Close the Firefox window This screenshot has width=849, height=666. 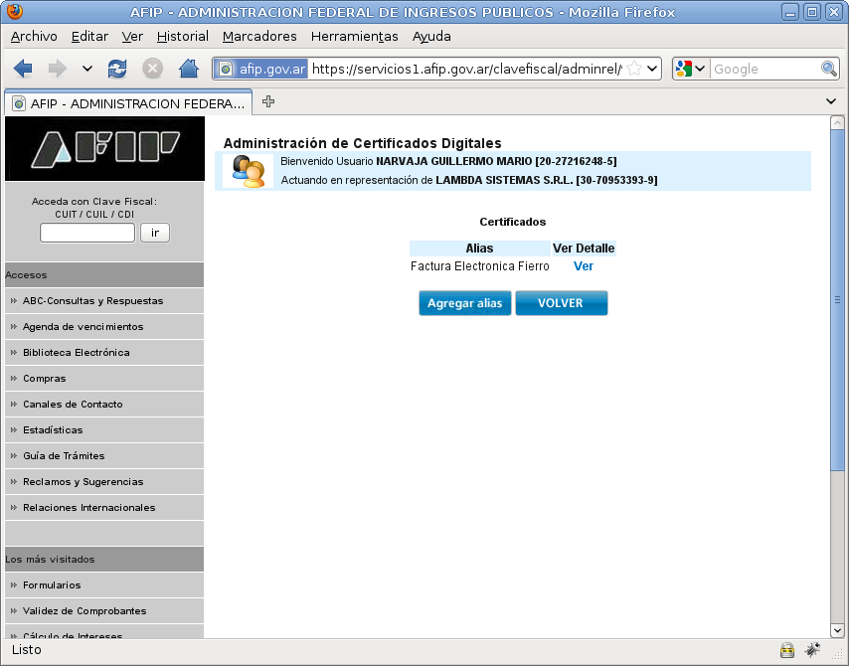(x=834, y=12)
